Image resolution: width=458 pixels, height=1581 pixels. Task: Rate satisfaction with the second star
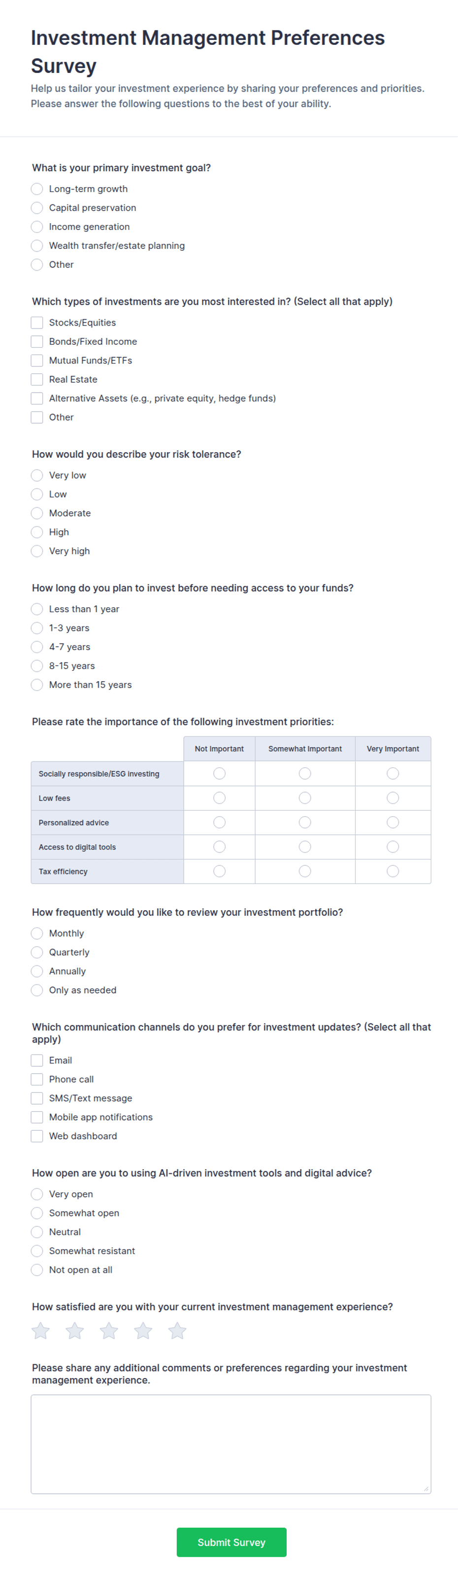coord(75,1331)
